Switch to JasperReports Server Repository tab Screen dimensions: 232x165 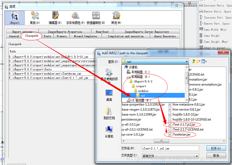[x=147, y=32]
